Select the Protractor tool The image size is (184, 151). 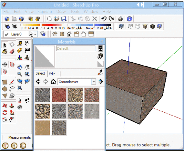pyautogui.click(x=20, y=51)
